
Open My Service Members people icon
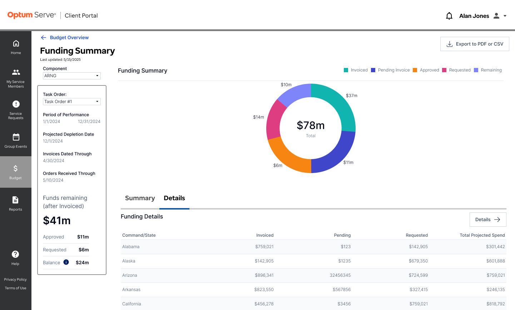(x=16, y=72)
